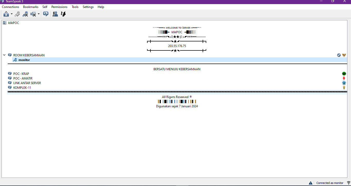The height and width of the screenshot is (186, 351).
Task: Minimize the TeamSpeak 3 window
Action: [x=321, y=1]
